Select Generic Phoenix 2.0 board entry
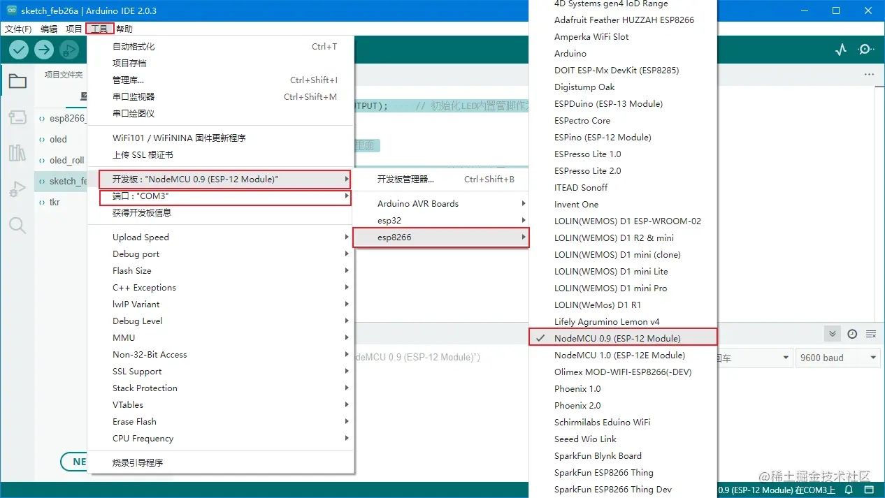 [624, 405]
